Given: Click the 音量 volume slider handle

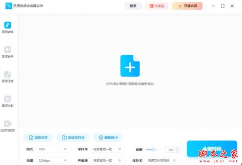Looking at the screenshot, I should coord(154,149).
